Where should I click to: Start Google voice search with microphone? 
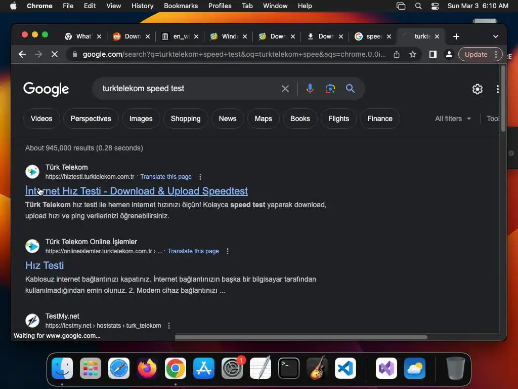pyautogui.click(x=310, y=89)
